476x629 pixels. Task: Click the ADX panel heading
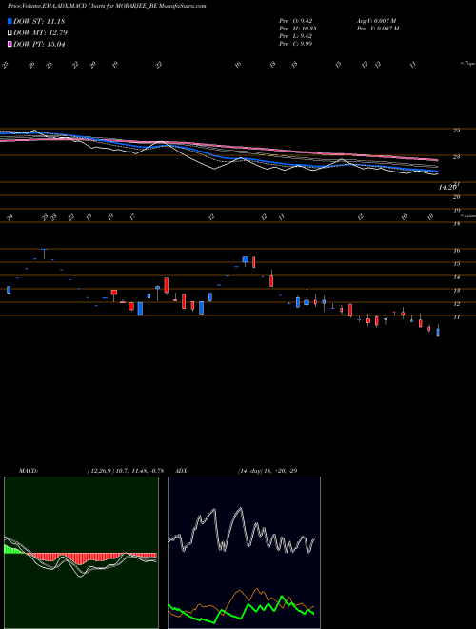coord(181,471)
